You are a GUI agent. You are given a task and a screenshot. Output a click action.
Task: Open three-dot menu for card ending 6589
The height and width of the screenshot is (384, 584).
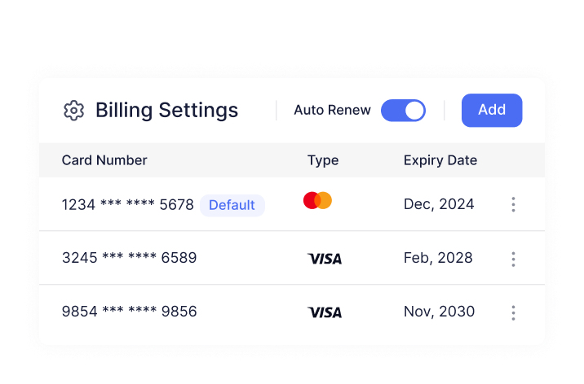tap(513, 259)
